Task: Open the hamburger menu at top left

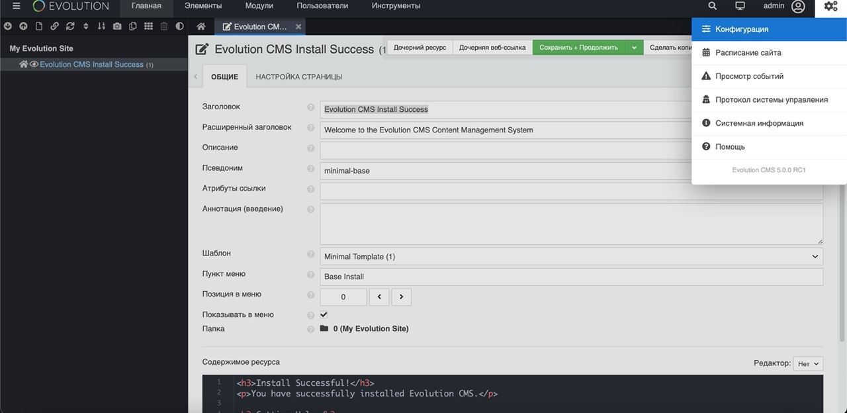Action: click(x=17, y=6)
